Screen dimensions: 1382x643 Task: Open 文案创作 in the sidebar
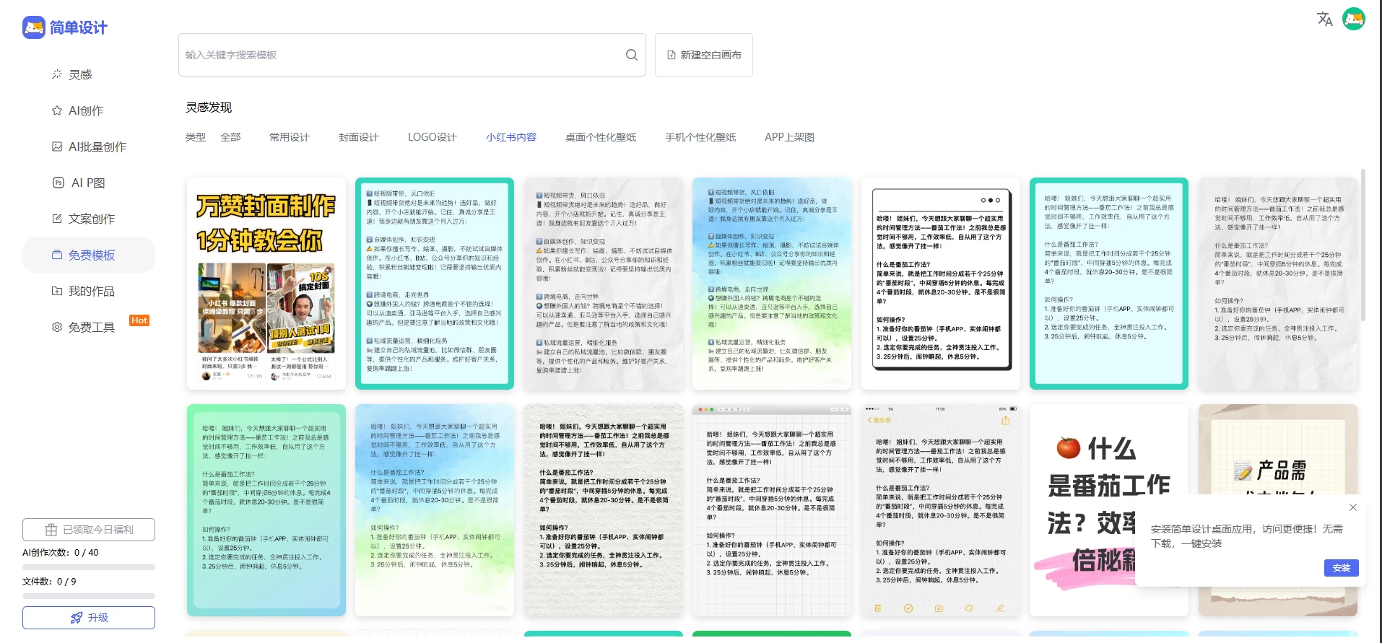pyautogui.click(x=91, y=219)
